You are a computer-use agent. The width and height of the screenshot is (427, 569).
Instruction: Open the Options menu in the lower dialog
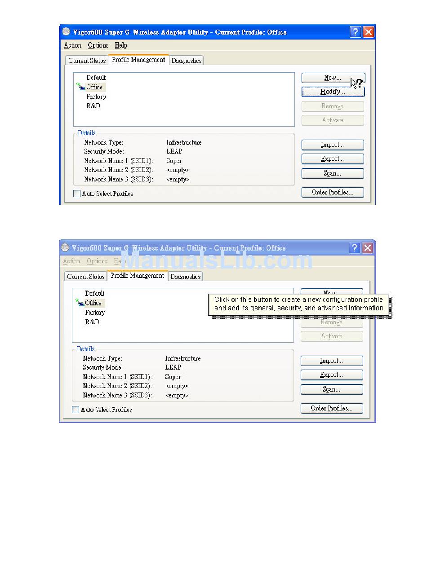tap(97, 261)
